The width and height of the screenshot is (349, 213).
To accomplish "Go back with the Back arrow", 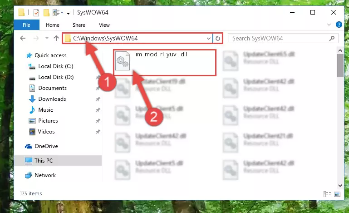I will [x=23, y=38].
